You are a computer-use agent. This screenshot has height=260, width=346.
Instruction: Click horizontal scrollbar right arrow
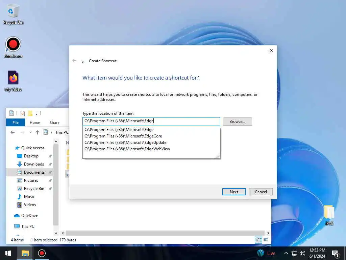coord(268,233)
